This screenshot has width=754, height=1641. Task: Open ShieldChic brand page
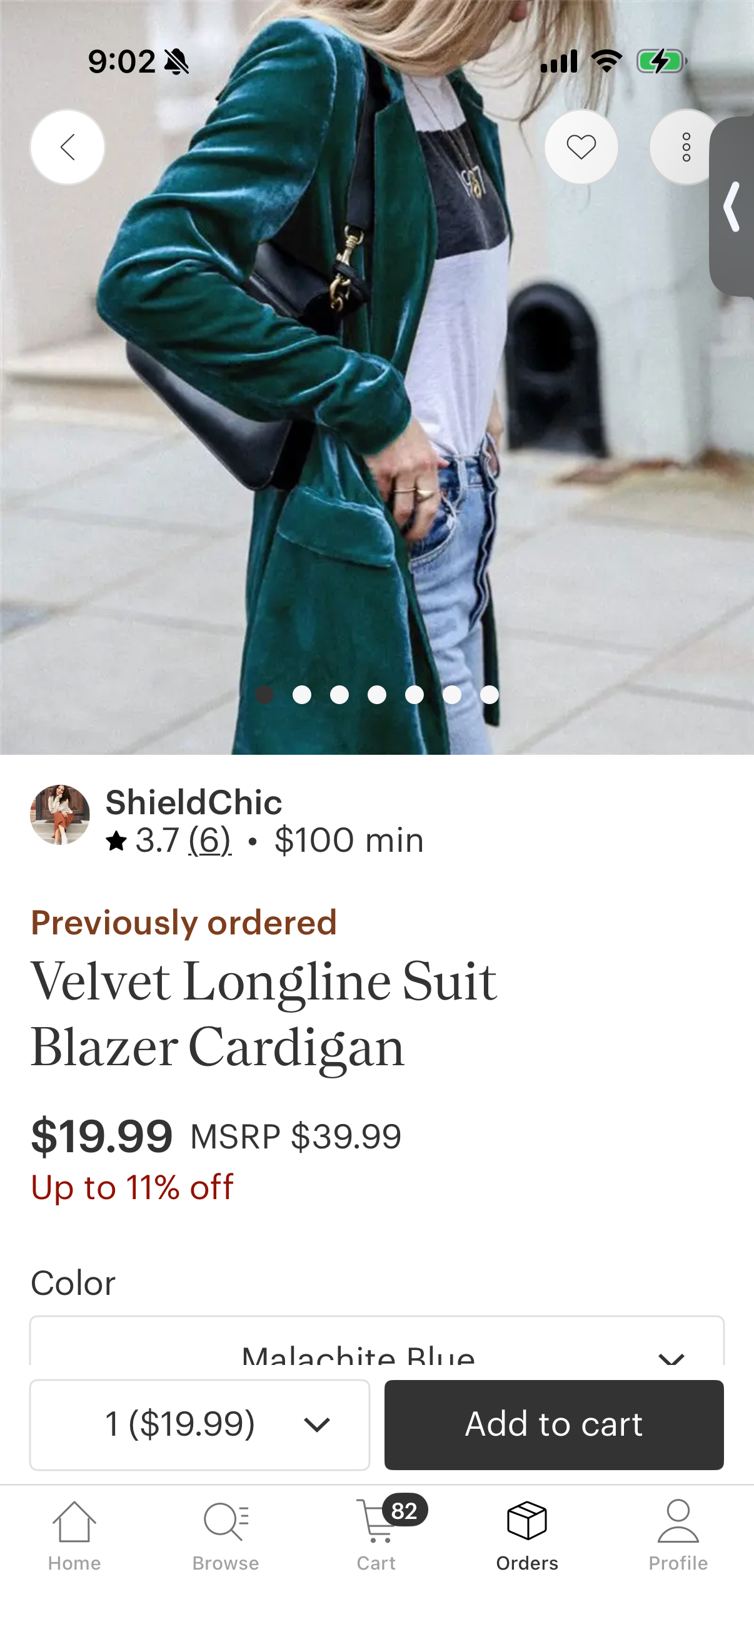(193, 802)
